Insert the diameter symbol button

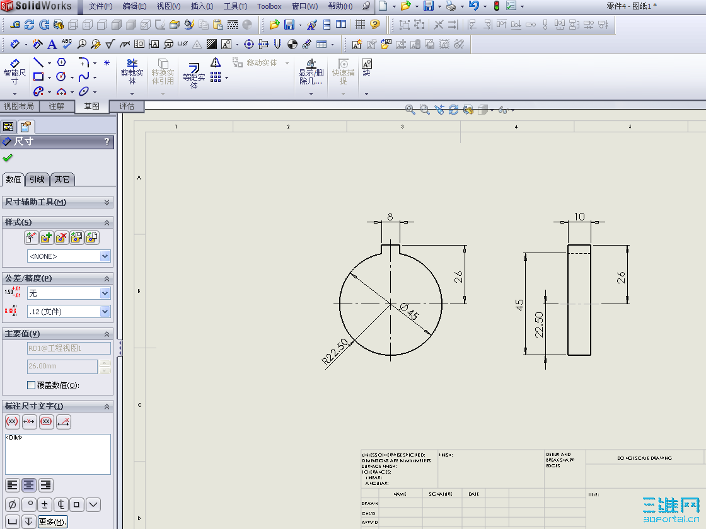(12, 504)
